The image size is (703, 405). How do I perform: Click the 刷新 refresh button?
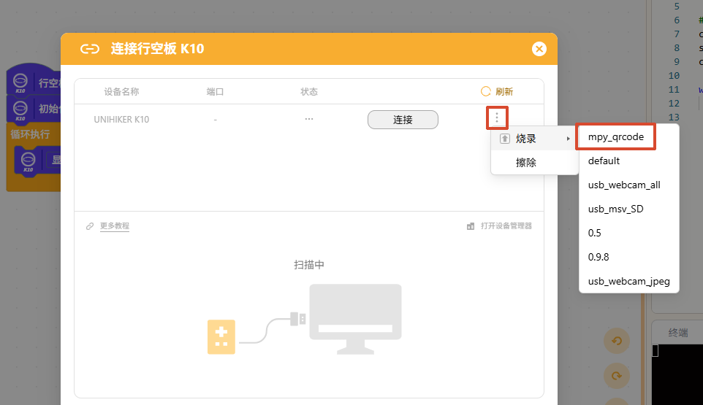[x=497, y=92]
